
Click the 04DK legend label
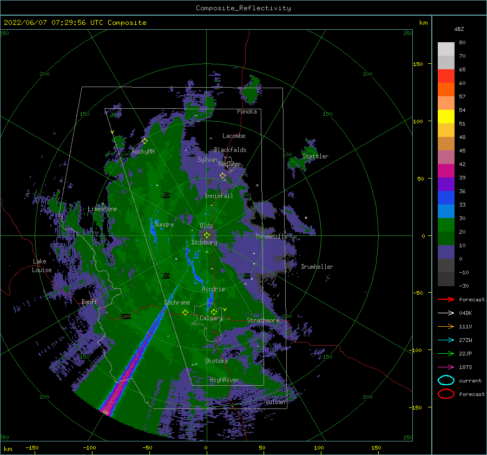(465, 313)
